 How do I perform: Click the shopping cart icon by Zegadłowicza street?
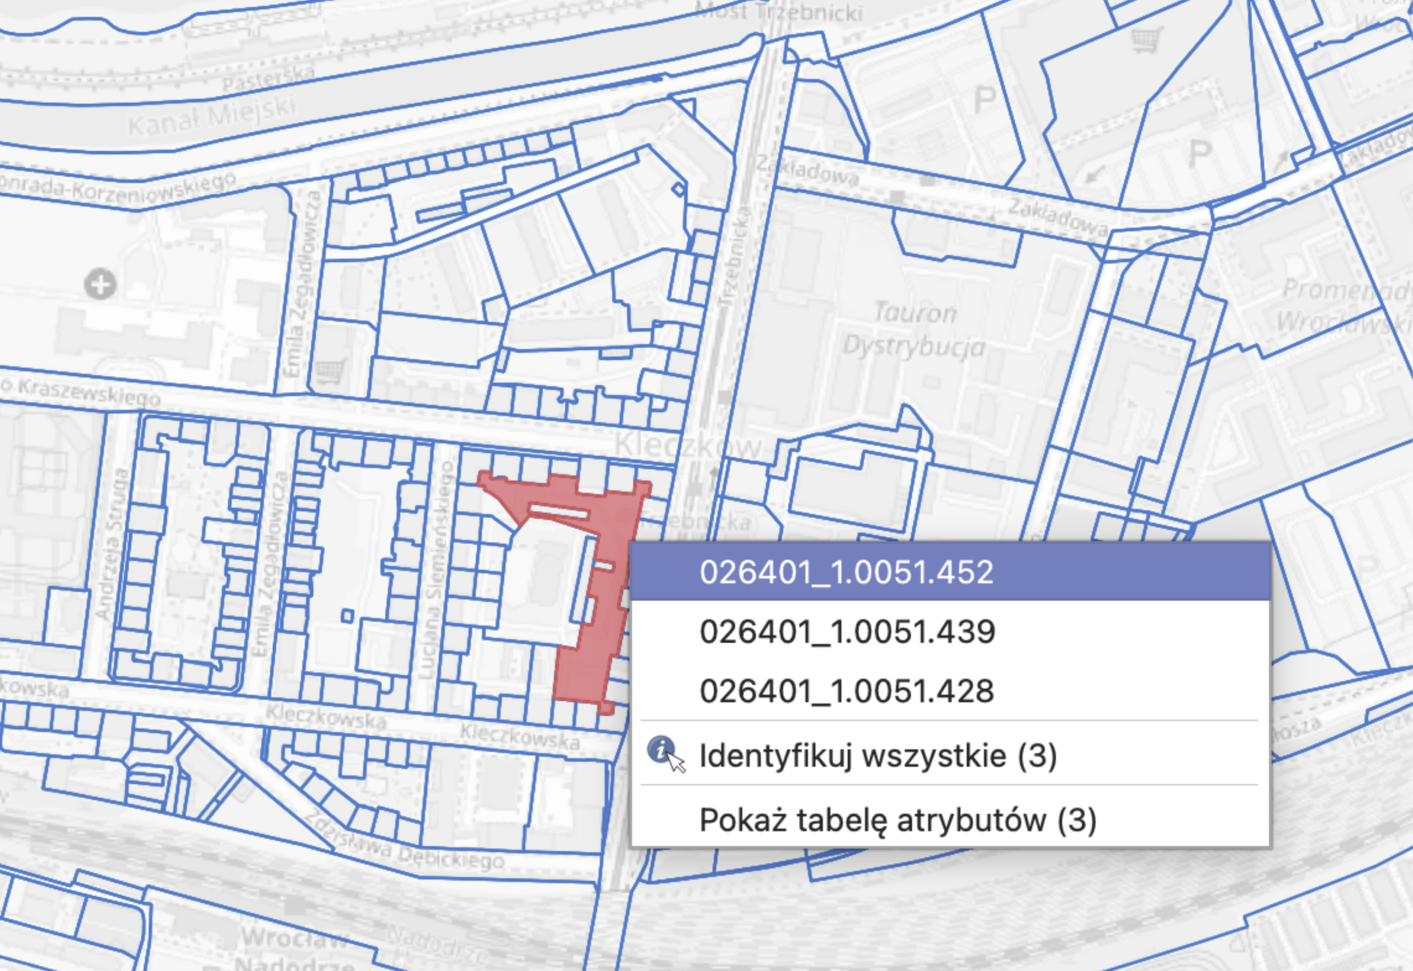coord(331,371)
